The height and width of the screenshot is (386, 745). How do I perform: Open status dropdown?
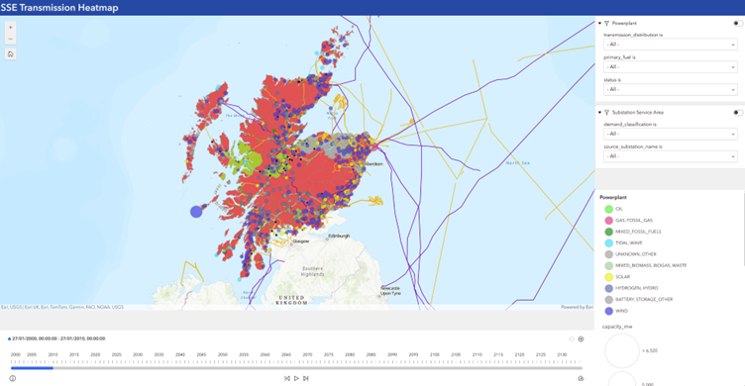[x=671, y=89]
